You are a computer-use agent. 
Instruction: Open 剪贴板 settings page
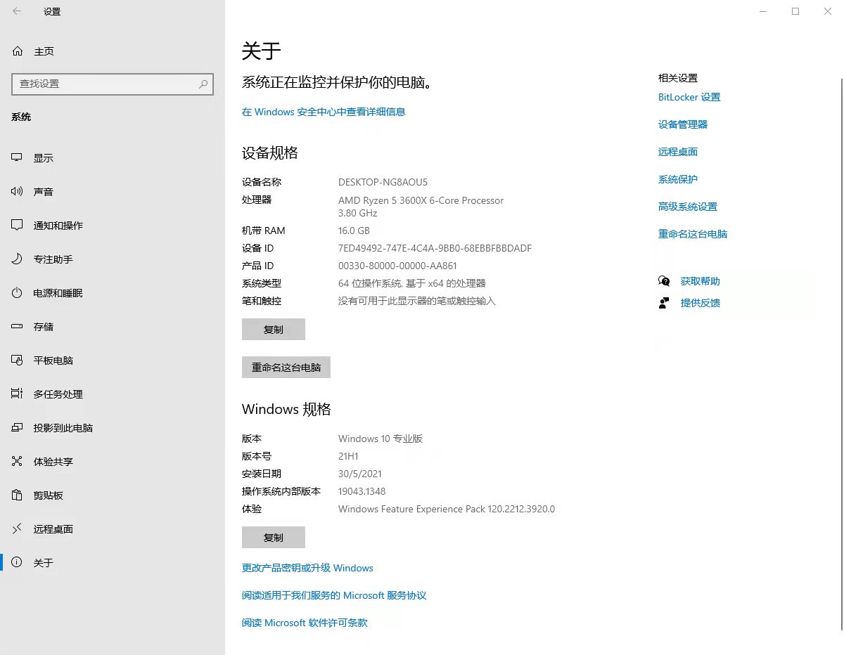coord(113,495)
